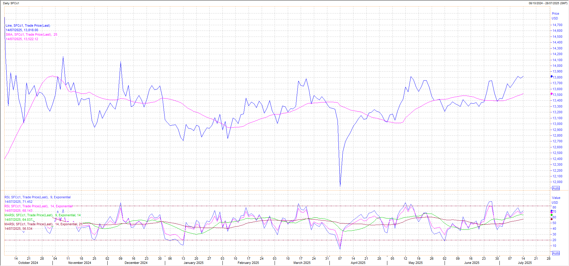Click the Daily SFCc1 chart title
This screenshot has width=569, height=266.
[11, 3]
